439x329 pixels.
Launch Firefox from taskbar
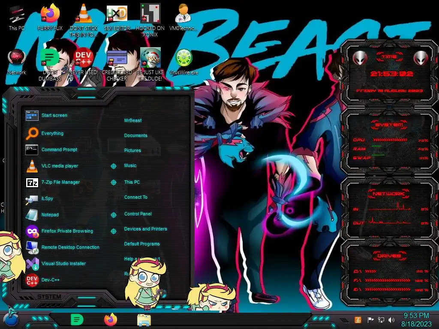[111, 320]
